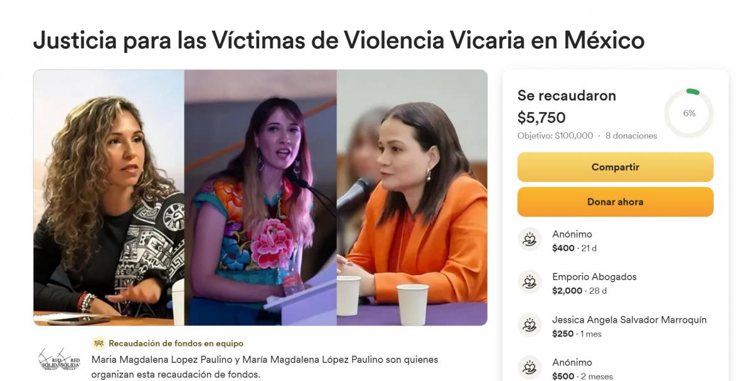Click the Compartir button
This screenshot has height=381, width=753.
[615, 167]
